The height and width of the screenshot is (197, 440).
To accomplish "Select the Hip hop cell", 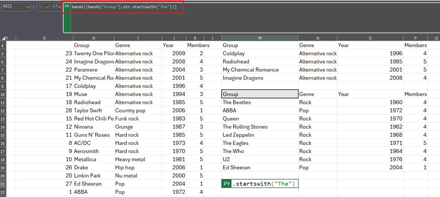I will pyautogui.click(x=138, y=167).
